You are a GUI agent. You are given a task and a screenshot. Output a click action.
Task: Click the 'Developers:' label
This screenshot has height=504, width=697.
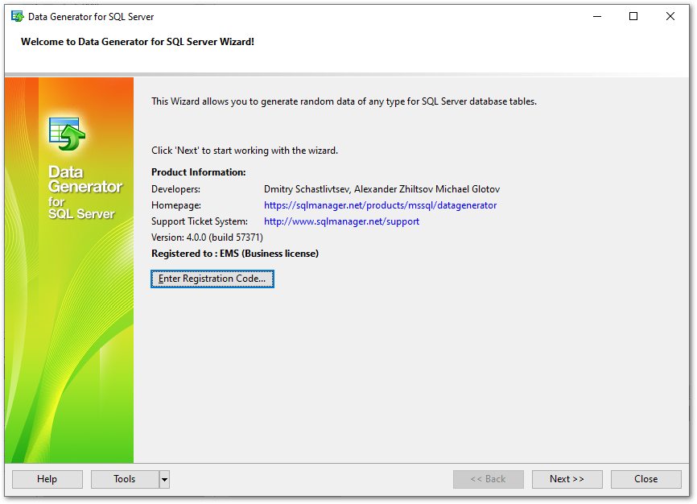(x=175, y=189)
